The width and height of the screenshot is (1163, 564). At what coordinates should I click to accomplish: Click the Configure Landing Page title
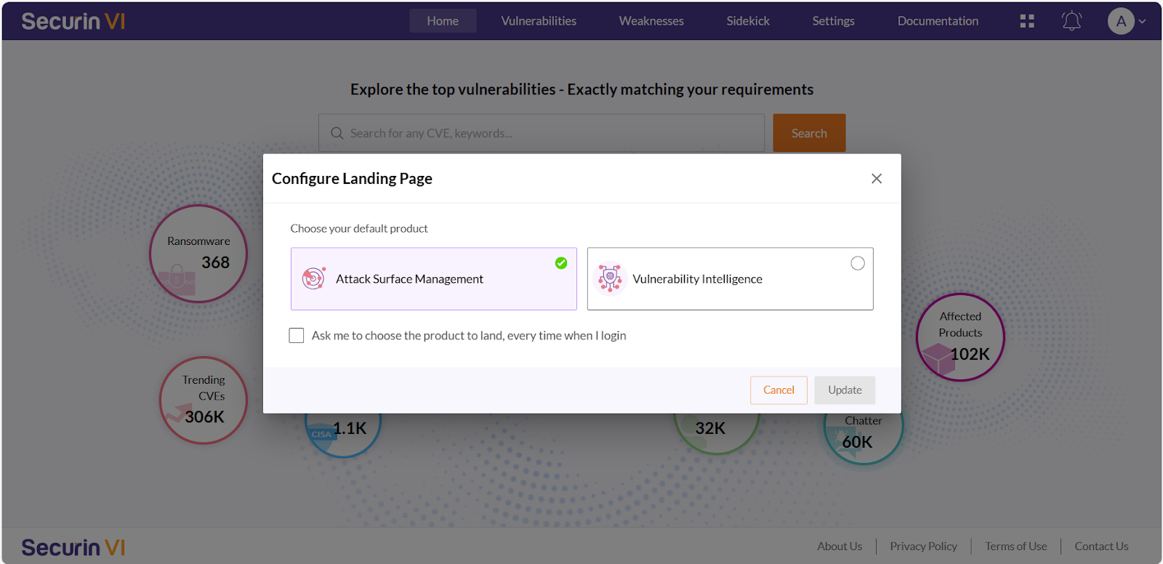352,179
